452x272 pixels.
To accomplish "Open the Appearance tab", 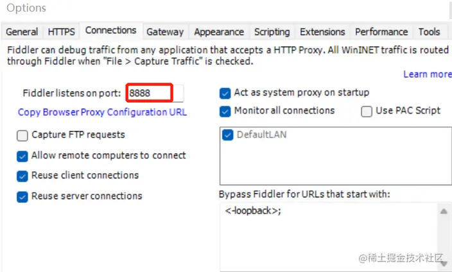I will 219,31.
